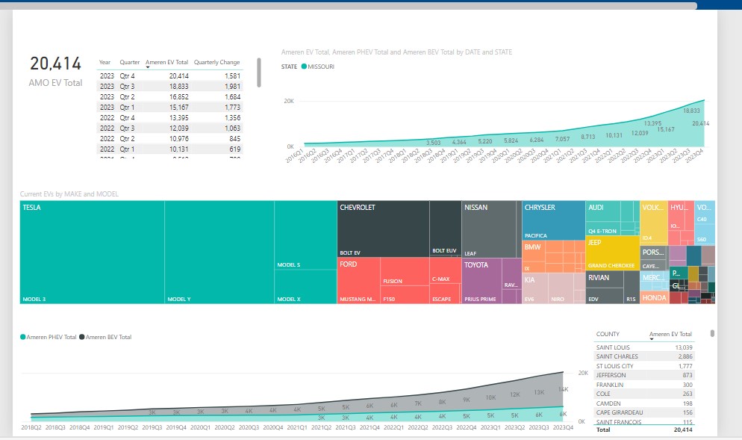Click the county table scrollbar thumb

tap(711, 334)
